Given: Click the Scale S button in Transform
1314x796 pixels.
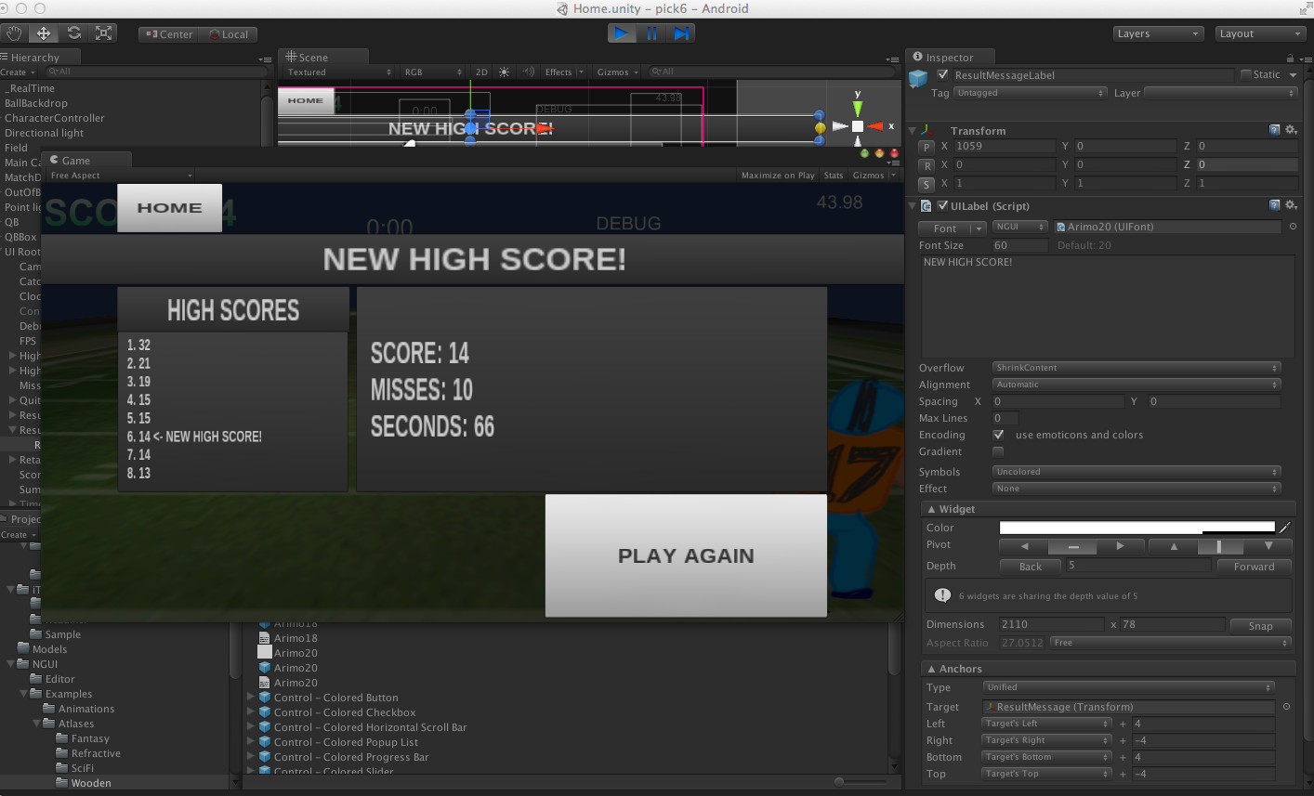Looking at the screenshot, I should pyautogui.click(x=926, y=184).
